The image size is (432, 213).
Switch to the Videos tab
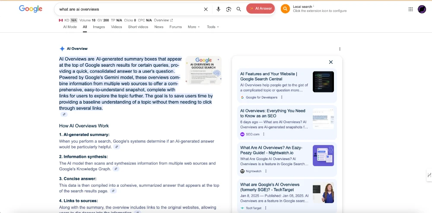tap(116, 27)
